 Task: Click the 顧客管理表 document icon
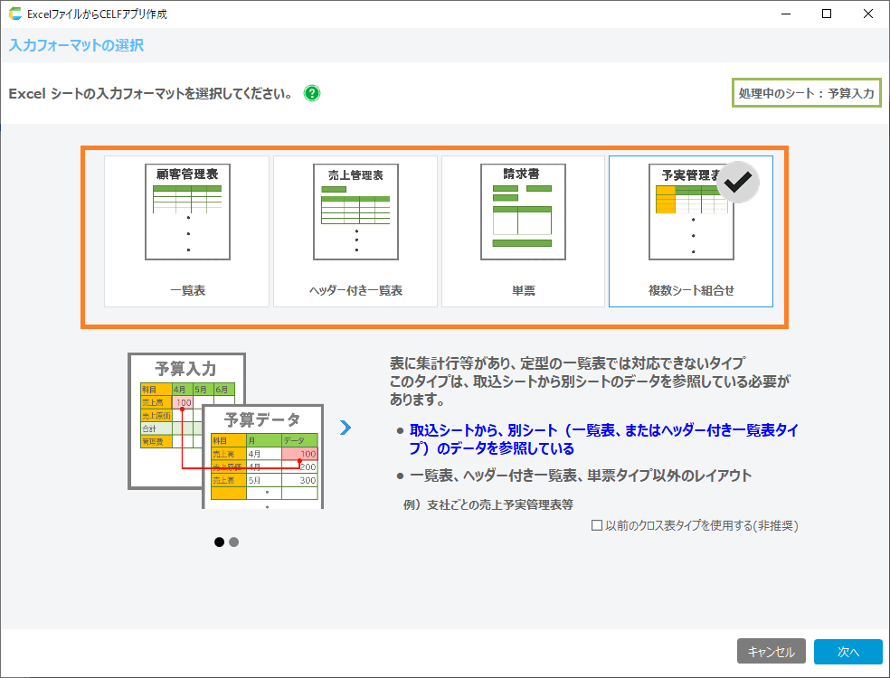(x=186, y=211)
